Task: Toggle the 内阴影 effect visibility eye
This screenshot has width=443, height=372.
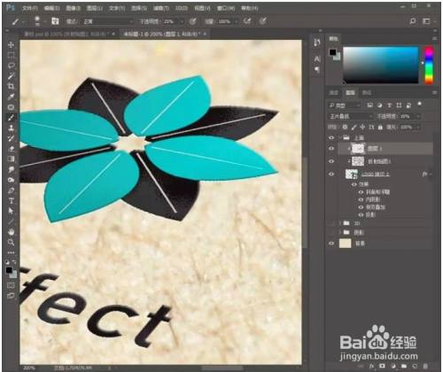Action: (361, 199)
